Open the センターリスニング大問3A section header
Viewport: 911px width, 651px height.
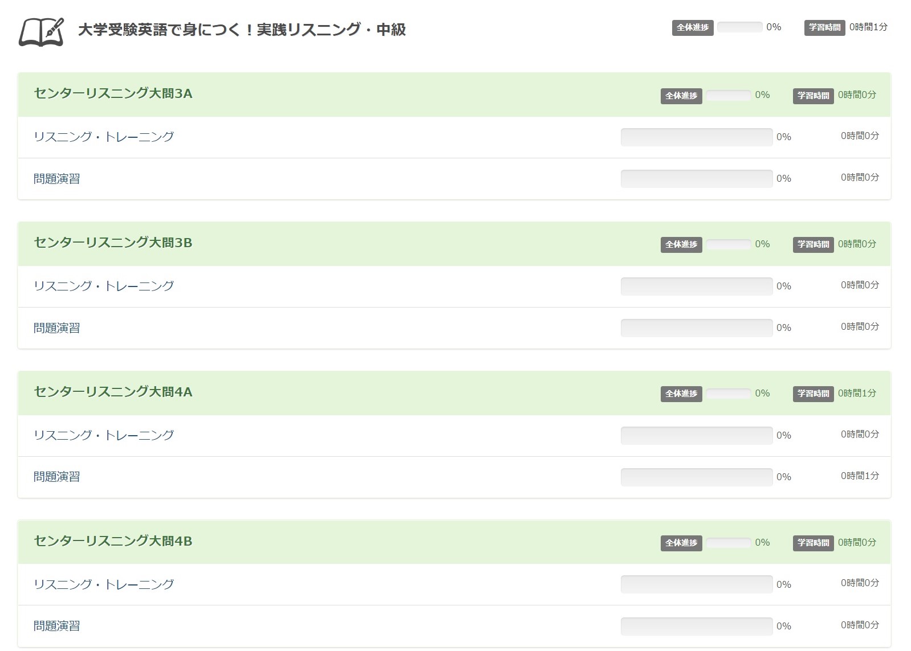tap(454, 95)
